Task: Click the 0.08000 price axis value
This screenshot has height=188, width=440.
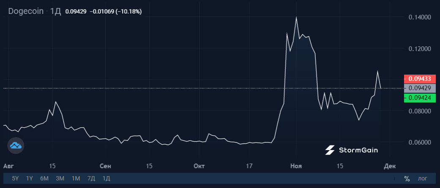Action: pyautogui.click(x=419, y=111)
